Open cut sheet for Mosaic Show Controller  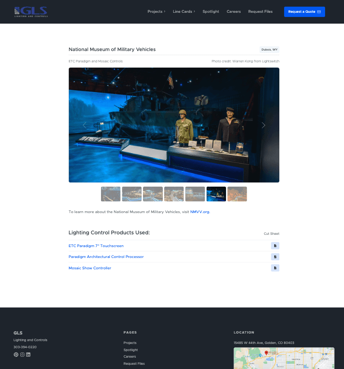275,268
